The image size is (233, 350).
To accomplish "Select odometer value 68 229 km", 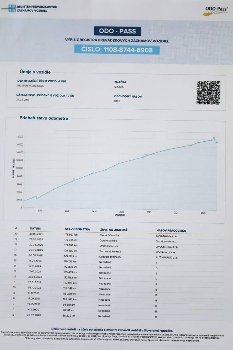I will pyautogui.click(x=69, y=316).
